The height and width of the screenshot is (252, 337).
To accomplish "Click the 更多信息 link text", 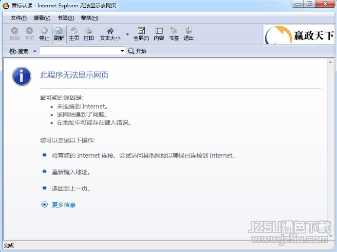I will (x=64, y=205).
